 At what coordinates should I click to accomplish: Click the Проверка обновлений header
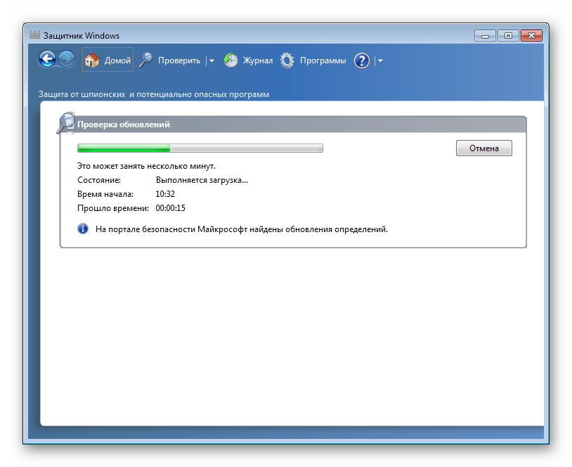(x=124, y=124)
